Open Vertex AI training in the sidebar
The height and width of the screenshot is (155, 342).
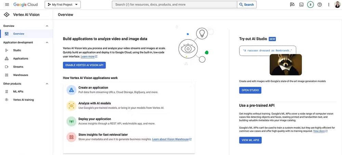pos(26,100)
